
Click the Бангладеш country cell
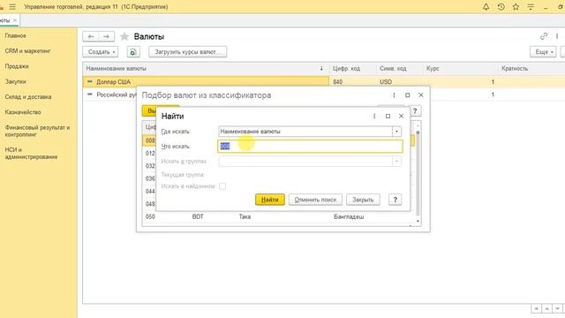tap(349, 216)
